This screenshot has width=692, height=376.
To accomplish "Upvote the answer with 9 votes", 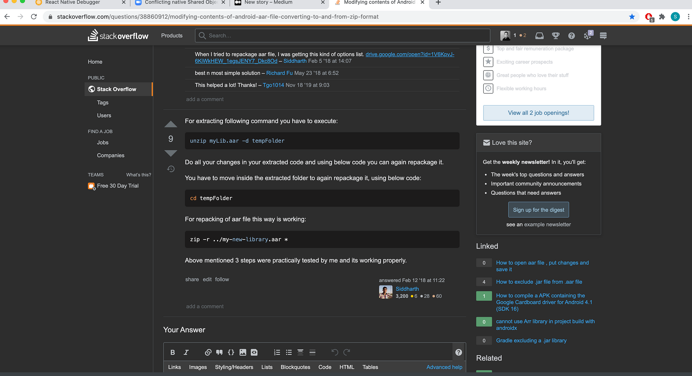I will tap(171, 124).
